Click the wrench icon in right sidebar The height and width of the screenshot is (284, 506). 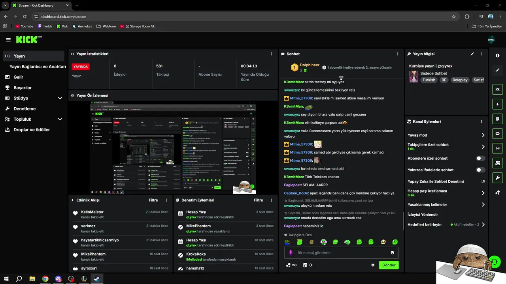pos(498,177)
